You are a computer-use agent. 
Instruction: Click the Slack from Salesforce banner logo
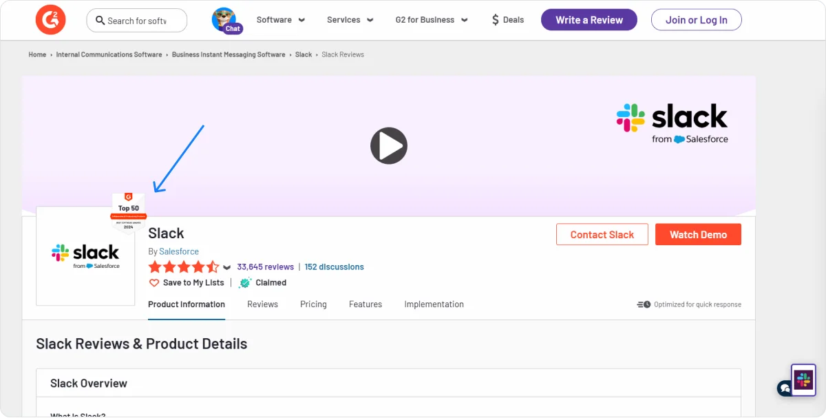point(672,123)
